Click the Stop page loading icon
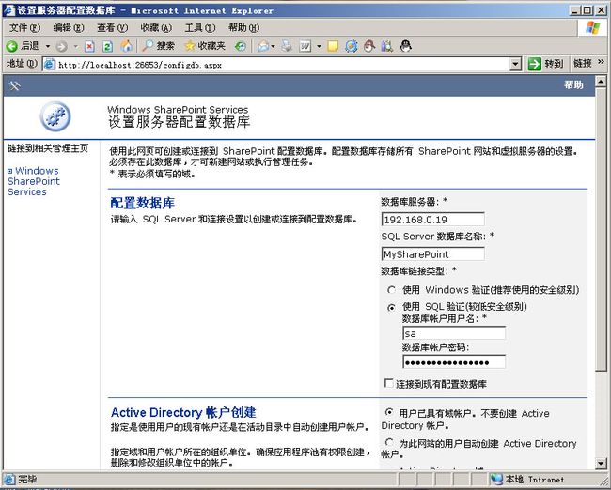Viewport: 611px width, 490px height. coord(89,47)
